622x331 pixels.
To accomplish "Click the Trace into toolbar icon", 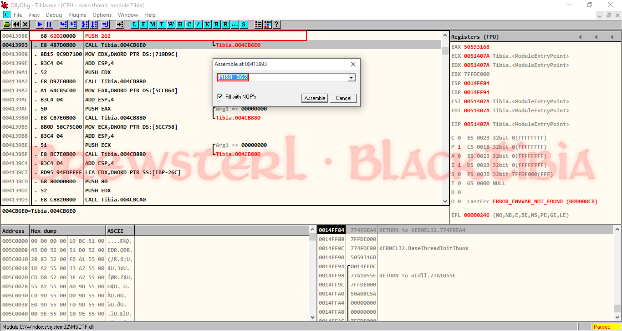I will pos(85,25).
